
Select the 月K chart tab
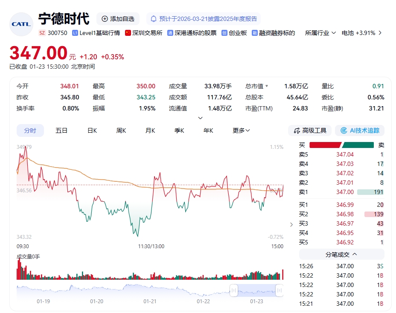pos(150,130)
